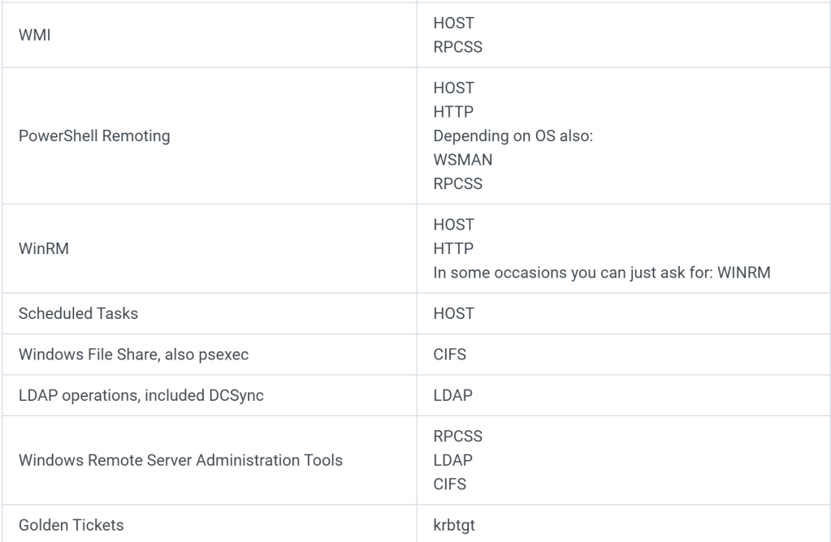
Task: Select RPCSS in the Remote Server Administration row
Action: [x=458, y=437]
